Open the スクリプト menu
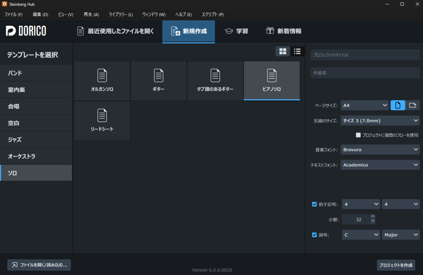Screen dimensions: 423x275 point(213,15)
